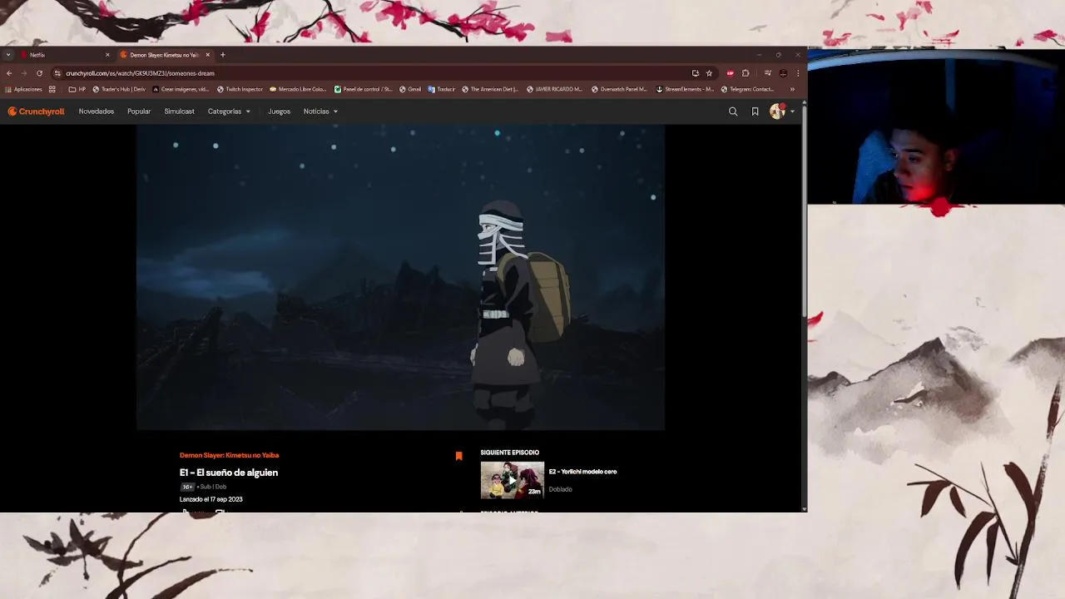
Task: Close the Demon Slayer tab
Action: coord(208,55)
